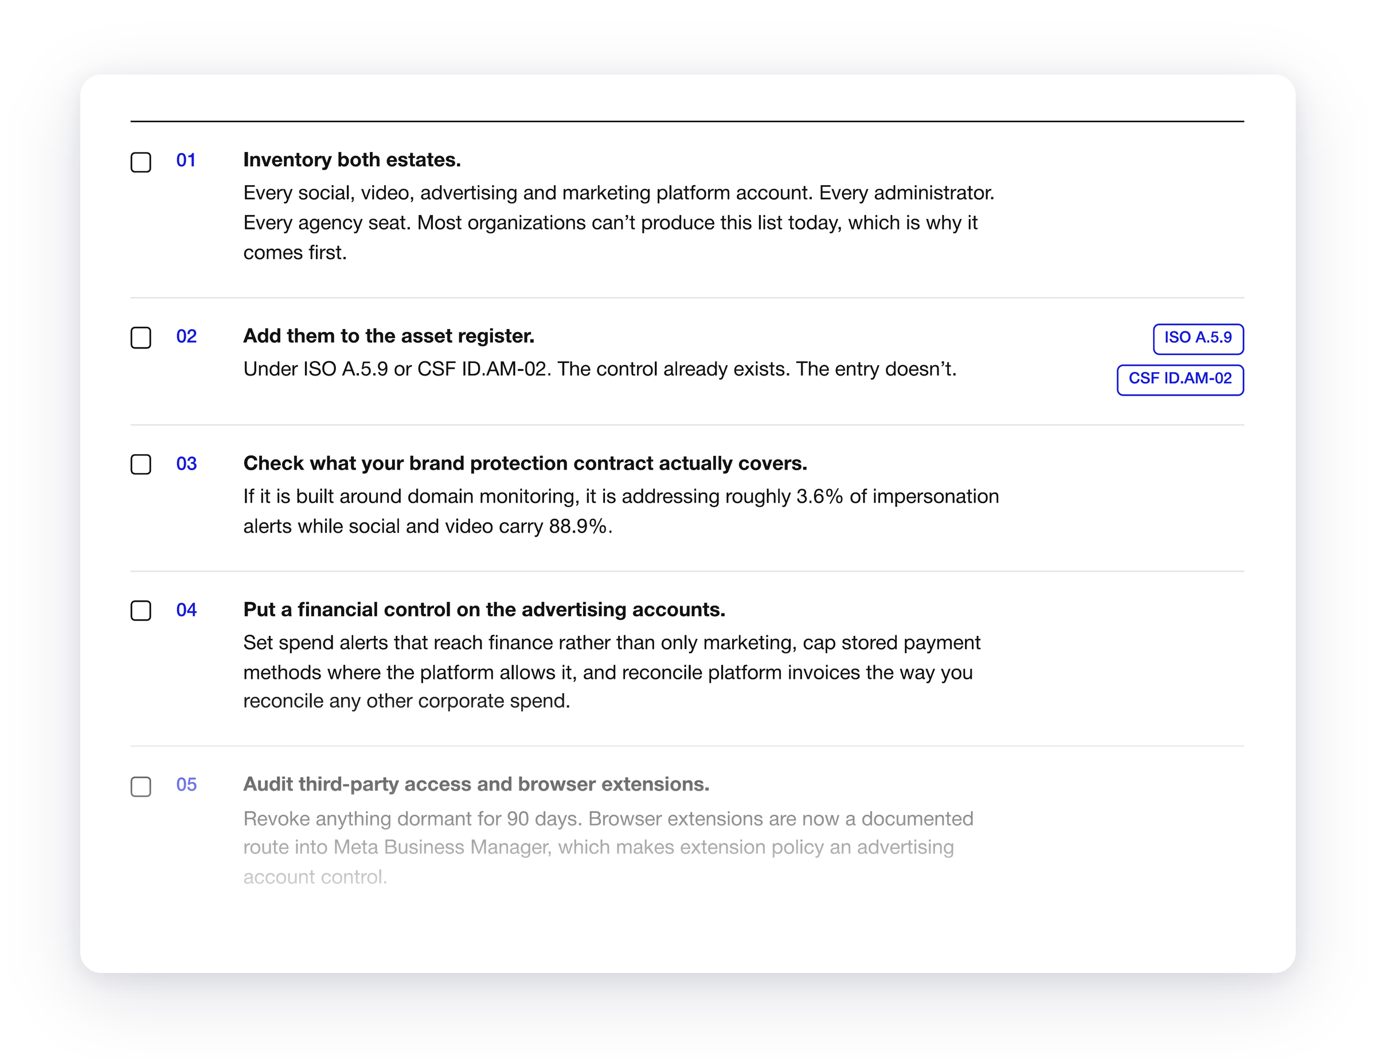Click the step number 04
This screenshot has width=1376, height=1059.
coord(186,610)
